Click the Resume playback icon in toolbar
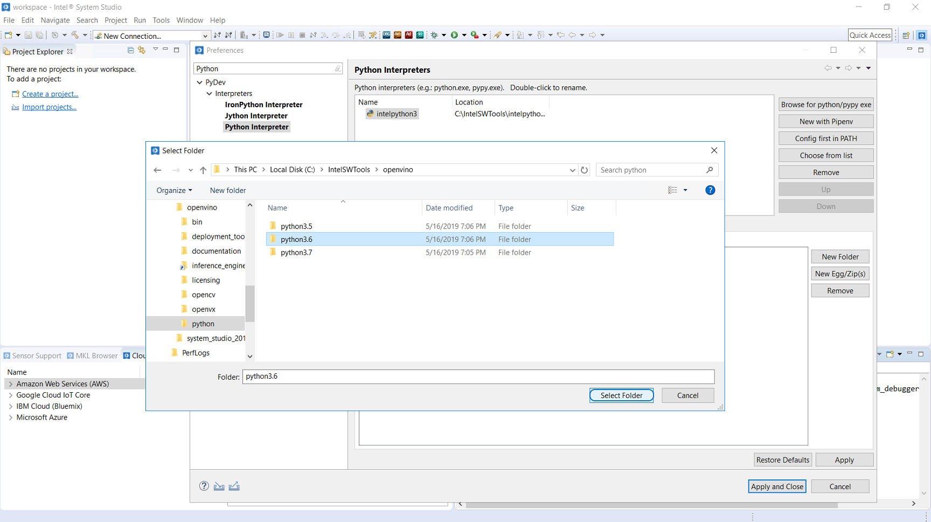931x522 pixels. pos(280,35)
